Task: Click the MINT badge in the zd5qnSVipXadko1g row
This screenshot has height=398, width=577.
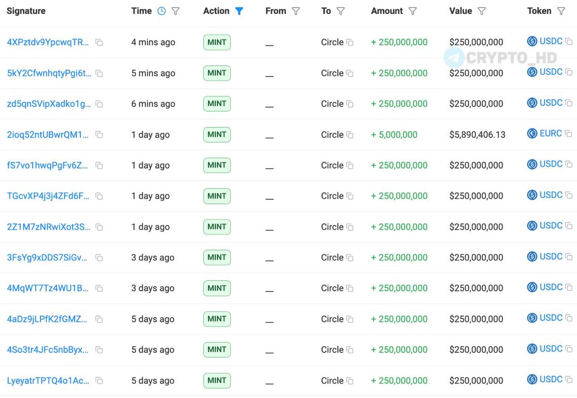Action: click(x=217, y=104)
